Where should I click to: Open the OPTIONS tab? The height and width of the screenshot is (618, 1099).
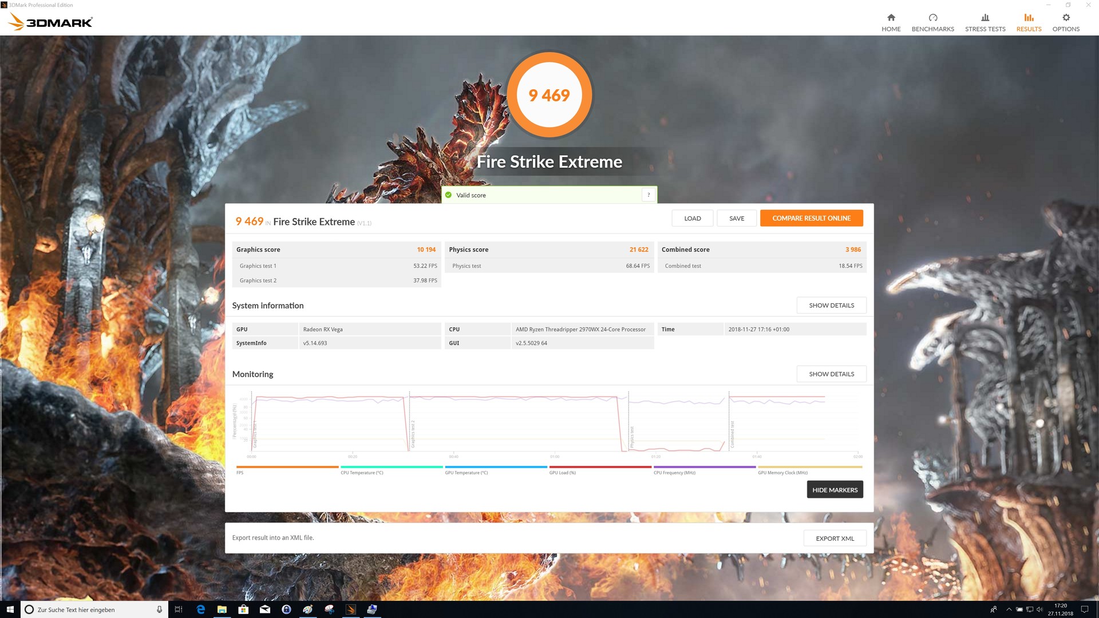click(x=1065, y=22)
